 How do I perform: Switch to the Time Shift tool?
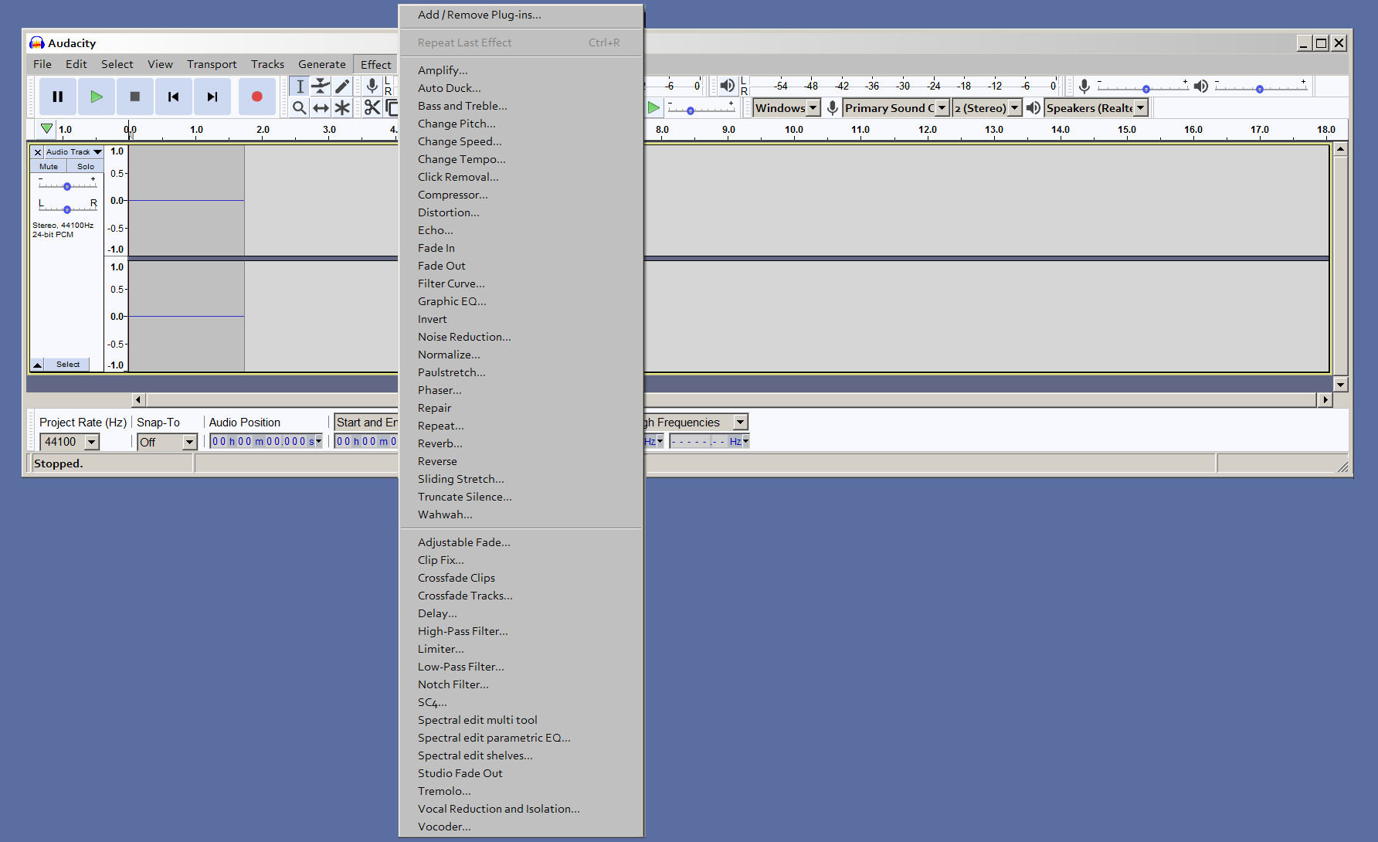click(321, 107)
